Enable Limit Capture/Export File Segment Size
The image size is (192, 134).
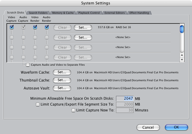(37, 104)
